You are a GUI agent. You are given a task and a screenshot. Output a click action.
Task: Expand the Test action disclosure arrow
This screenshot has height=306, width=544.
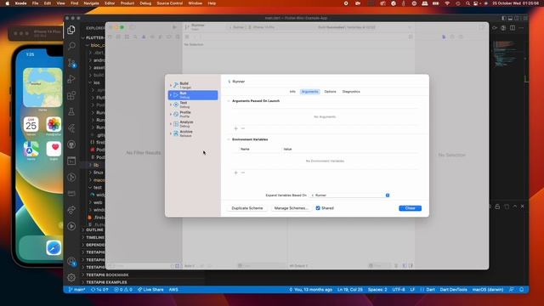pos(171,105)
